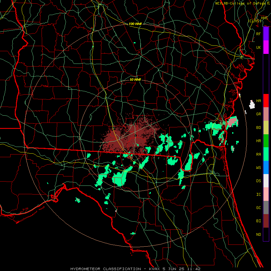Click the GC legend label

[259, 208]
